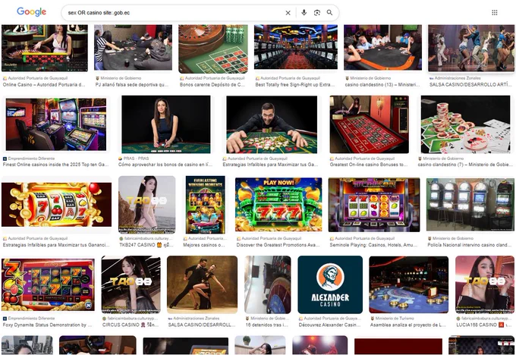Open the 'PLAY NOW! 777' slot thumbnail

(x=278, y=204)
